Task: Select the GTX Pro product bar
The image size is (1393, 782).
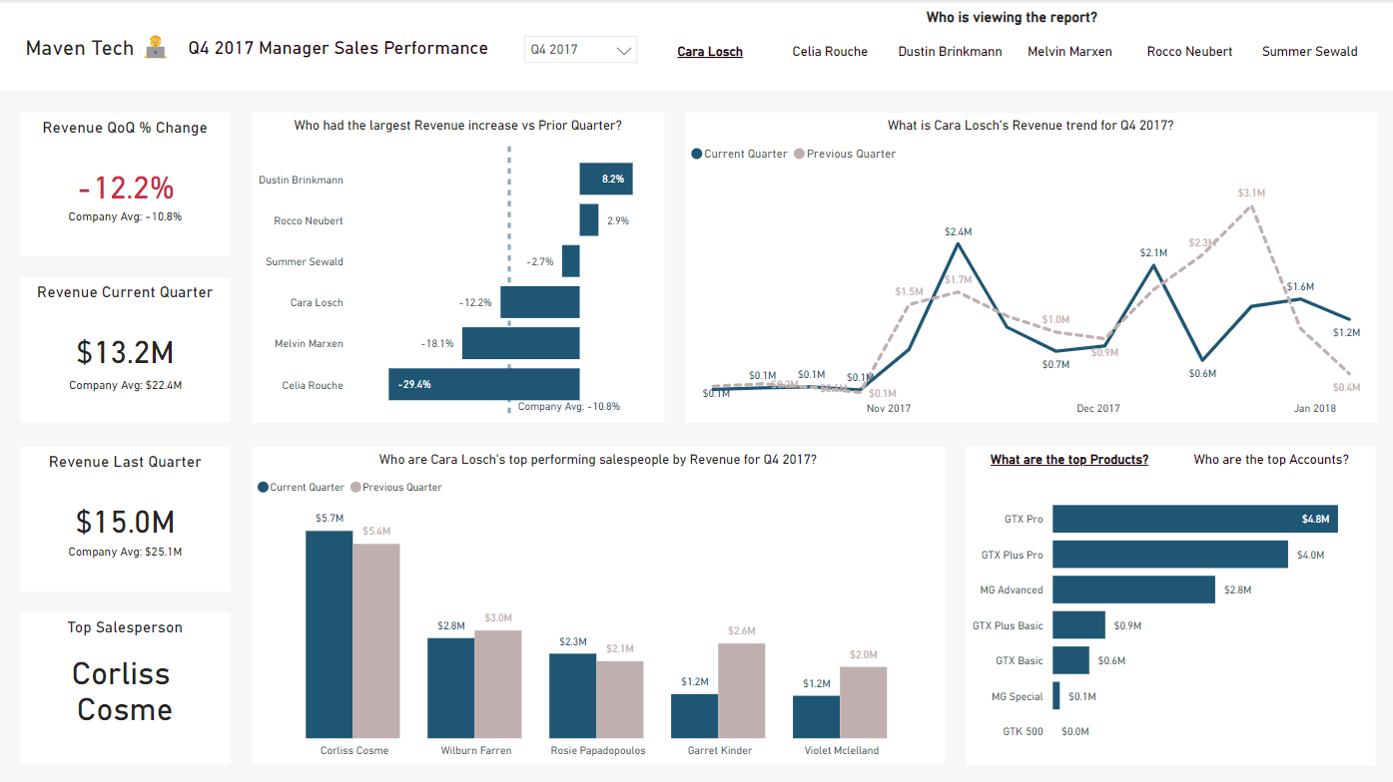Action: pos(1193,519)
